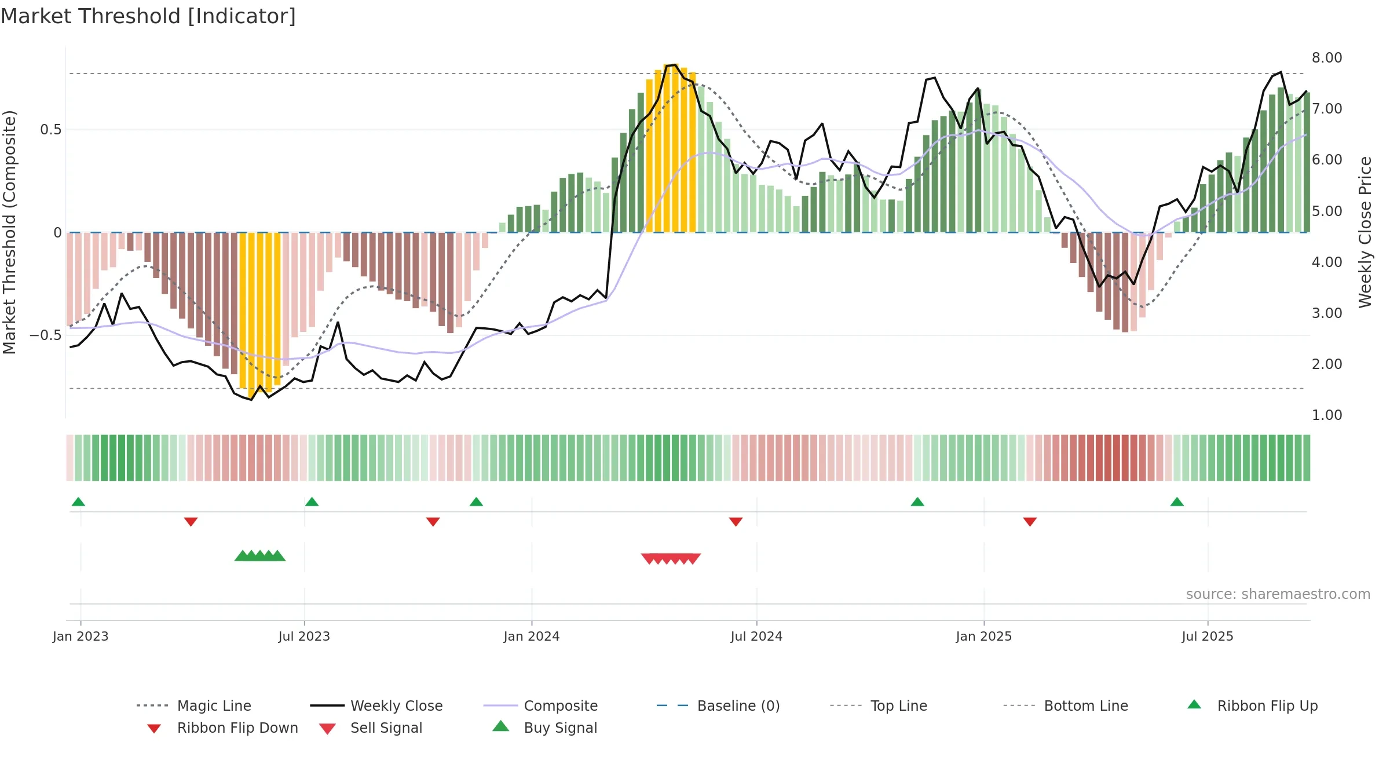
Task: Click the 1.00 price axis value
Action: point(1327,415)
